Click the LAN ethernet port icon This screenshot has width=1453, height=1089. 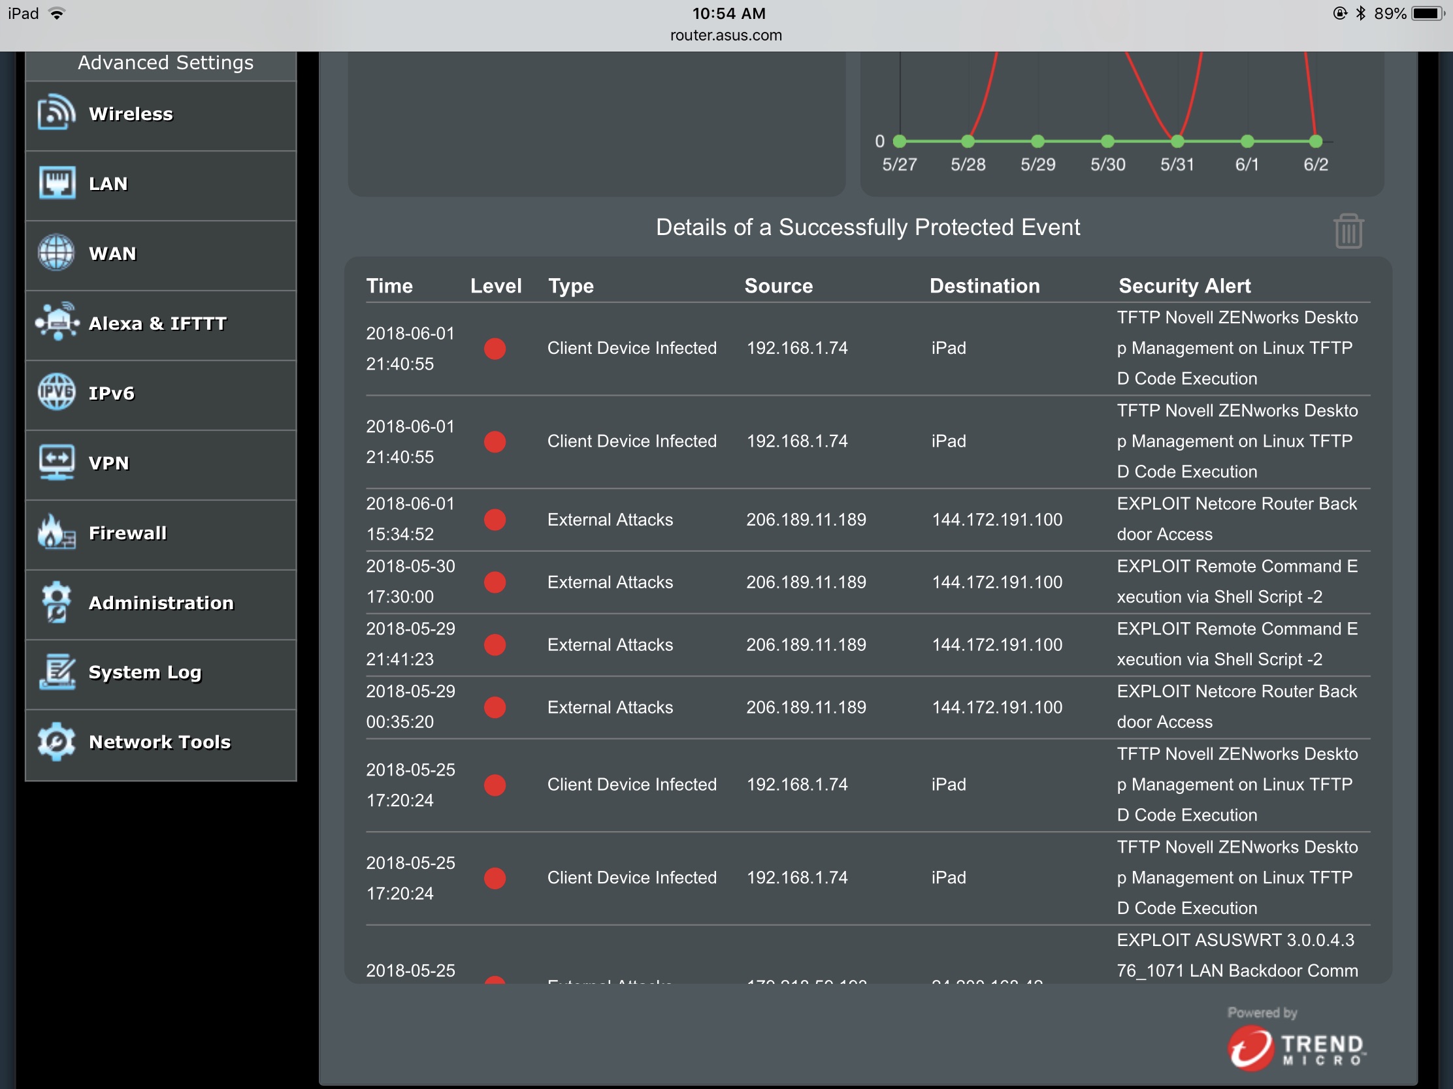click(56, 183)
